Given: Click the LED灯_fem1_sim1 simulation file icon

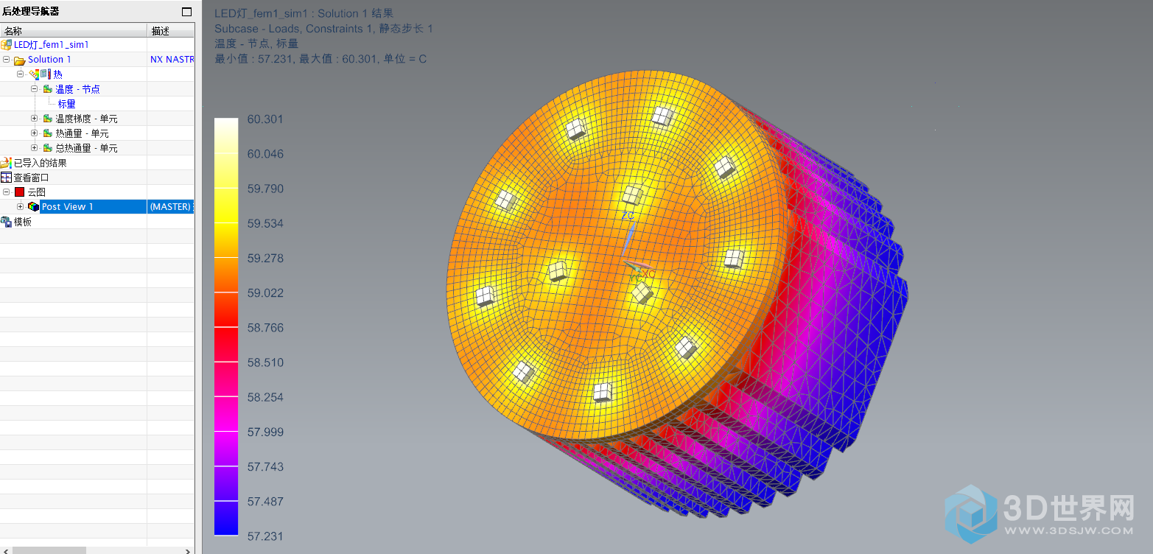Looking at the screenshot, I should [x=6, y=45].
